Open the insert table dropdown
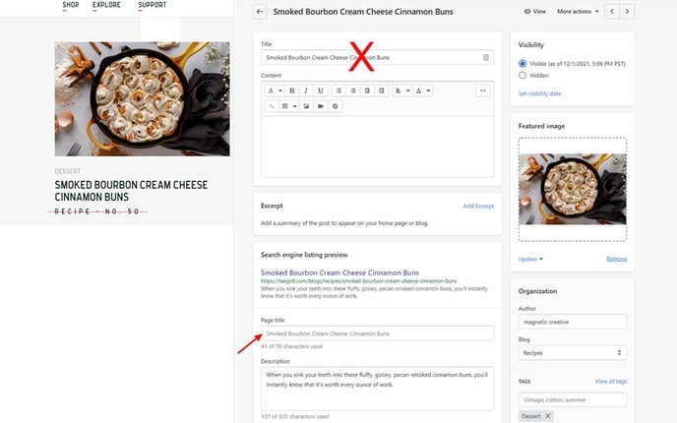 click(x=289, y=106)
